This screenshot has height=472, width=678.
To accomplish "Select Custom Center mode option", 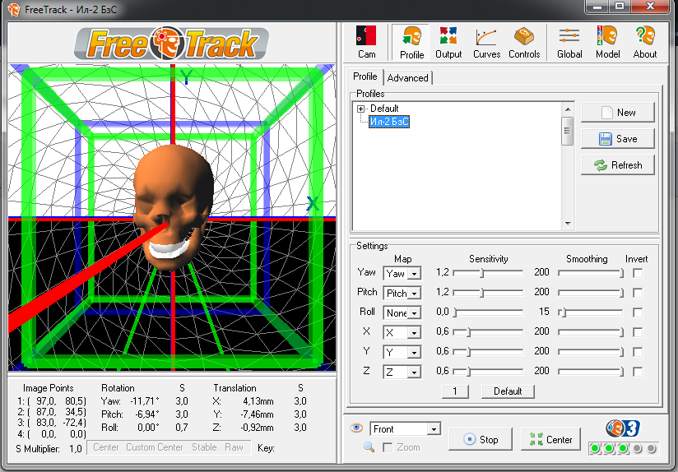I will click(x=155, y=447).
